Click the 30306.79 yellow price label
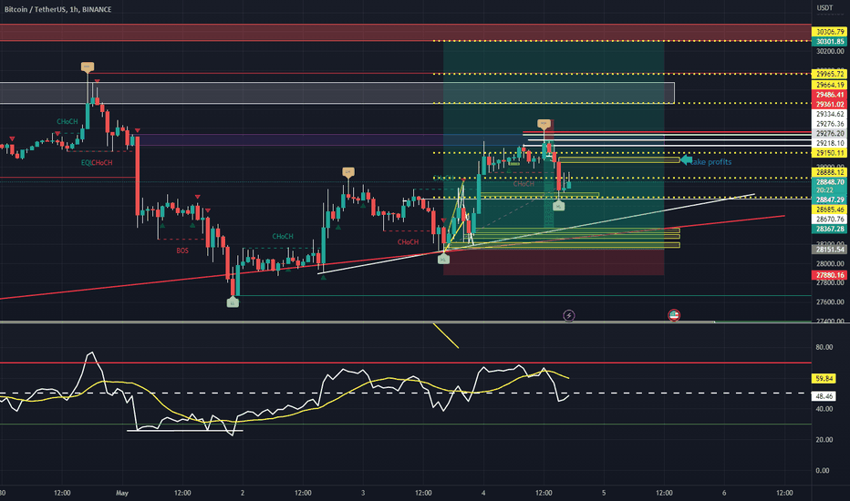 [x=829, y=32]
